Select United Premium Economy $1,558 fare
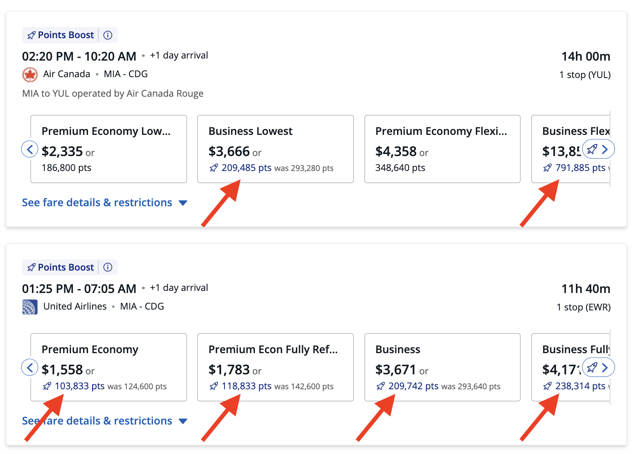 (109, 367)
